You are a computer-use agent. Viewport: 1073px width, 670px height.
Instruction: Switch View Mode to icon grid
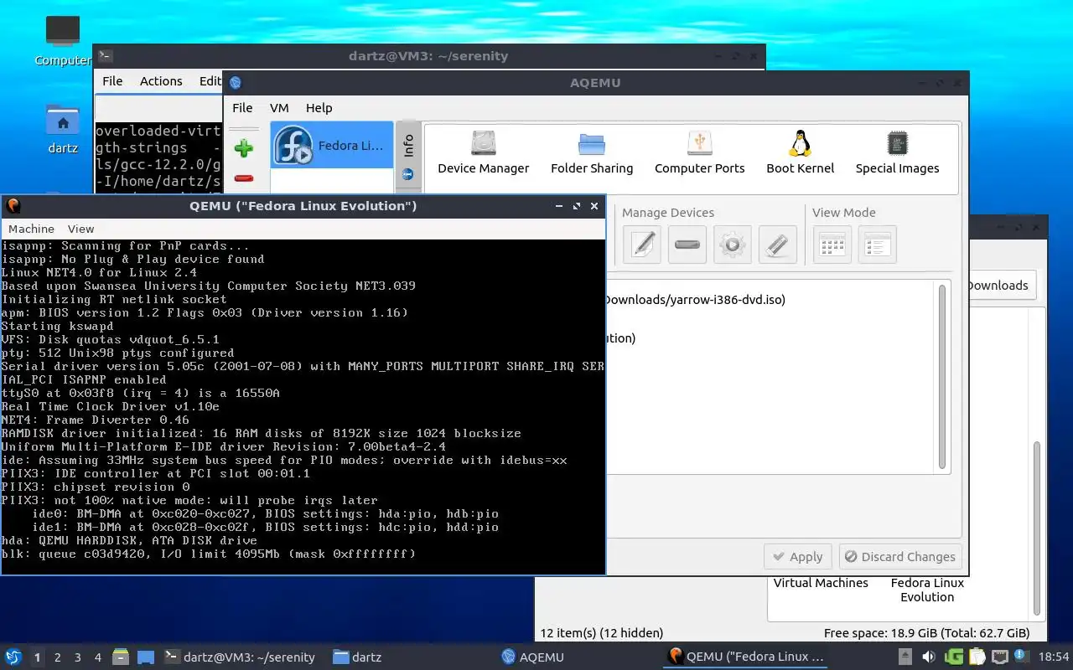(832, 245)
